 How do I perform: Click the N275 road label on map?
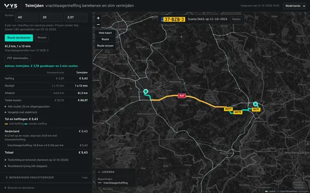click(x=237, y=112)
